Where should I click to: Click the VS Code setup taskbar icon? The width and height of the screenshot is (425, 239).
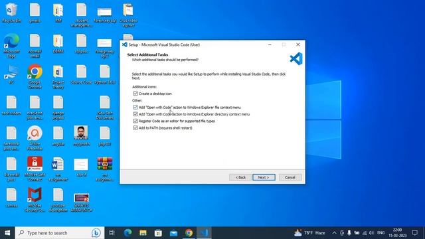point(204,233)
